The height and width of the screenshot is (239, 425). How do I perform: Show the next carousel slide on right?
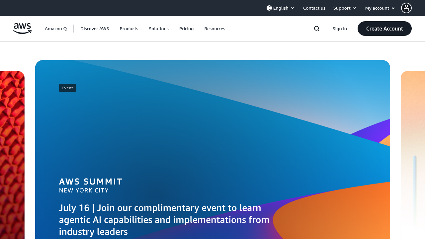(413, 153)
